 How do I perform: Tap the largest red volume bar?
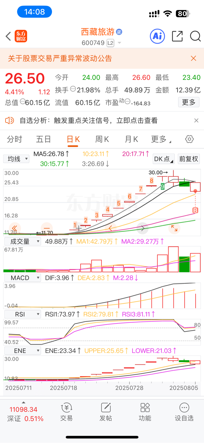(x=173, y=259)
